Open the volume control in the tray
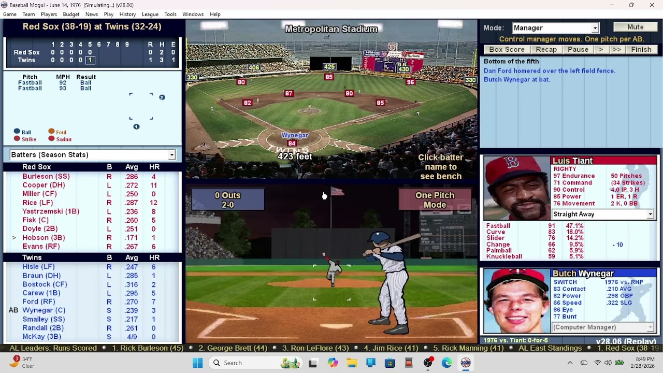Image resolution: width=663 pixels, height=373 pixels. (608, 363)
